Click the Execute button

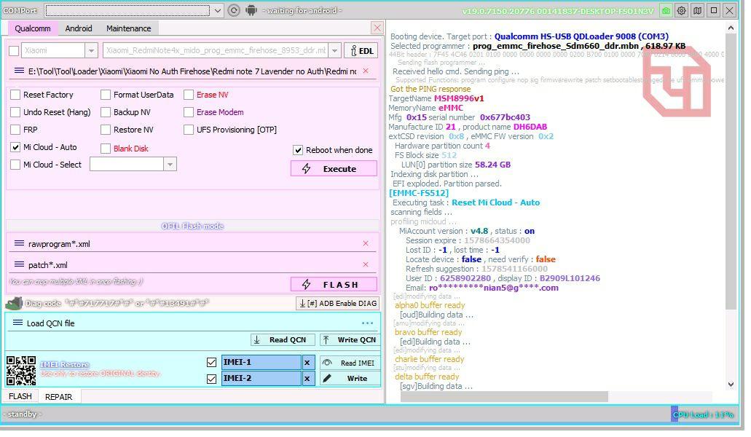[x=334, y=168]
